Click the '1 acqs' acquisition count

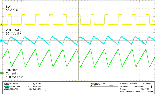(123, 89)
